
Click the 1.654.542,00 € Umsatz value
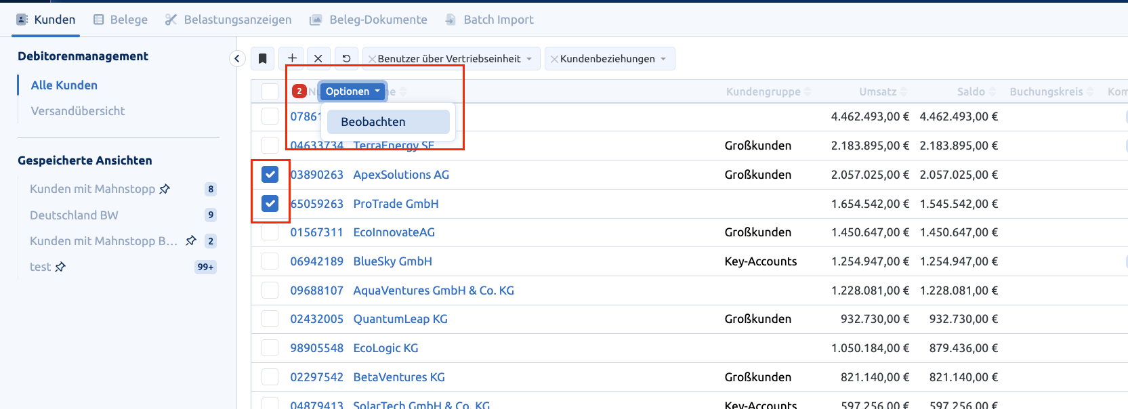click(x=871, y=204)
